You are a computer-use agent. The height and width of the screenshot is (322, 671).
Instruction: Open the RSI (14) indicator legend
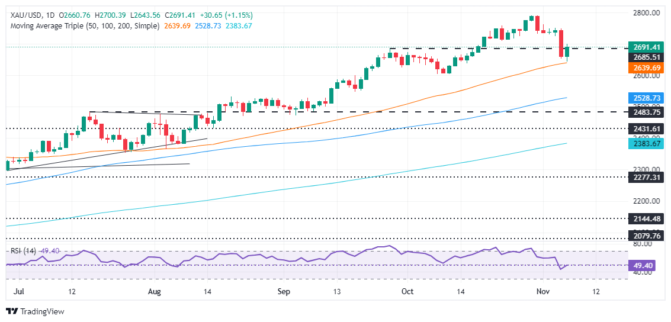24,250
